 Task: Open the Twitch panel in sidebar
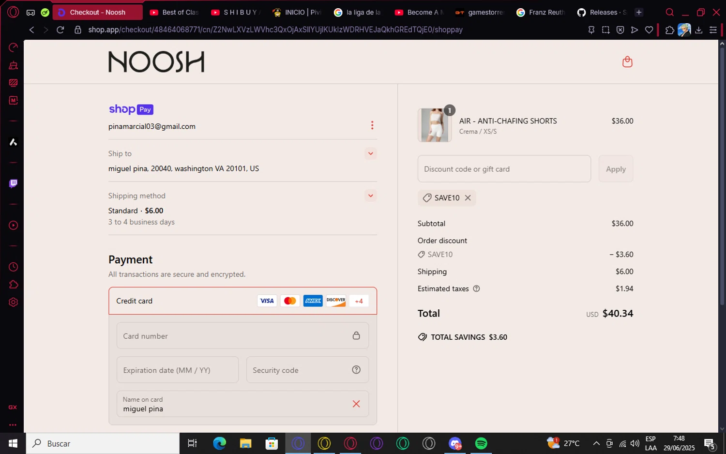(14, 183)
